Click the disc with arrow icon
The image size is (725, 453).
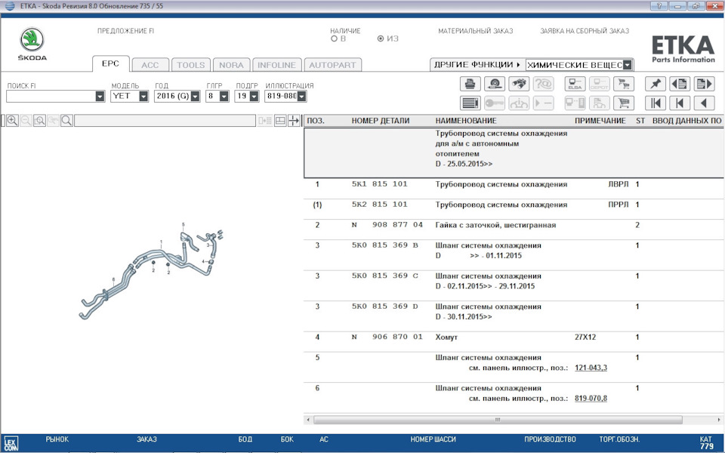[494, 84]
